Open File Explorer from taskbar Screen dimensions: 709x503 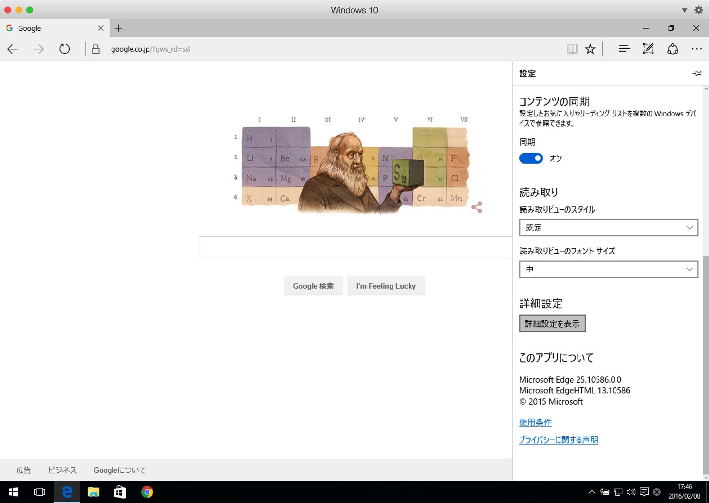[93, 492]
